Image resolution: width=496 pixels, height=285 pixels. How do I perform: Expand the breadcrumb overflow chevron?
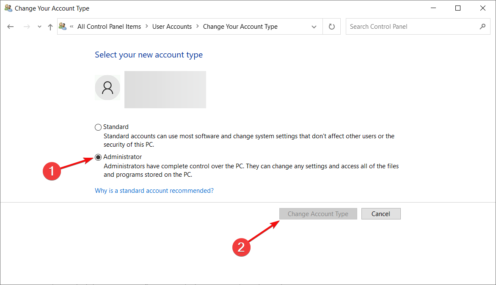[x=72, y=26]
